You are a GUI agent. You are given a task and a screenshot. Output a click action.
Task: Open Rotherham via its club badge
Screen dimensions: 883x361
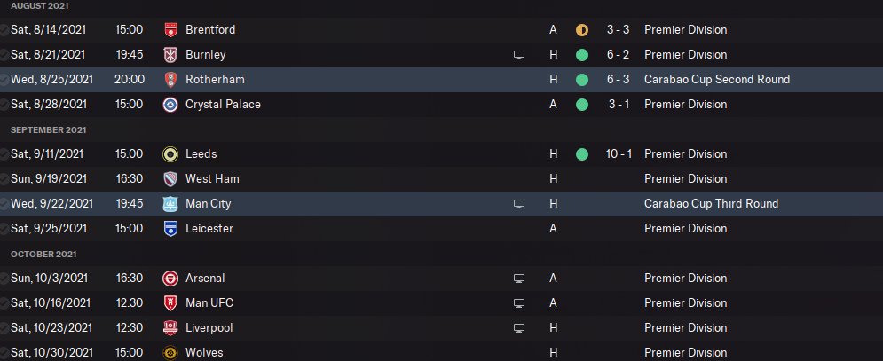tap(170, 80)
